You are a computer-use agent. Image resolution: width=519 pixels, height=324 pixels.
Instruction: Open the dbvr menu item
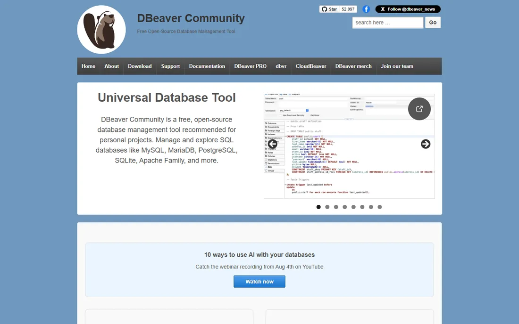pyautogui.click(x=281, y=66)
